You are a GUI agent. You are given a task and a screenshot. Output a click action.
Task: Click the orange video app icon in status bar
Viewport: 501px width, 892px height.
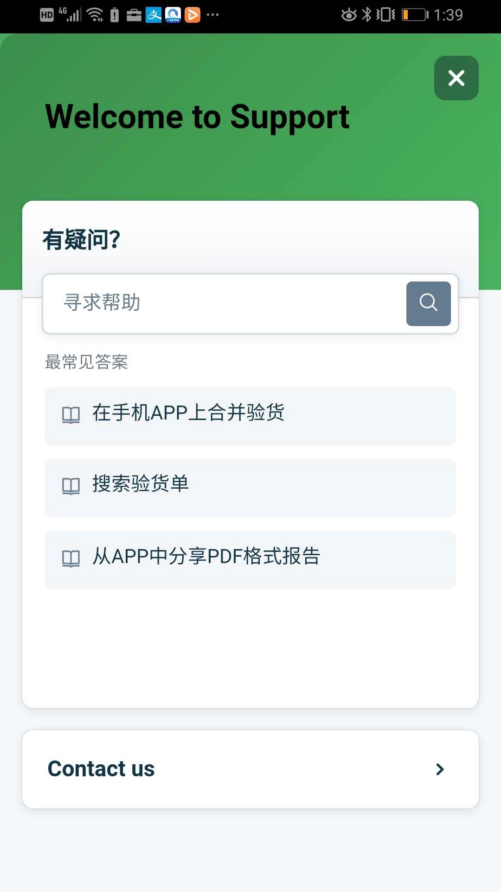click(193, 14)
